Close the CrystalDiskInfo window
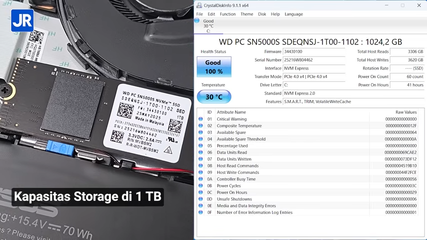Screen dimensions: 427x240 click(419, 5)
